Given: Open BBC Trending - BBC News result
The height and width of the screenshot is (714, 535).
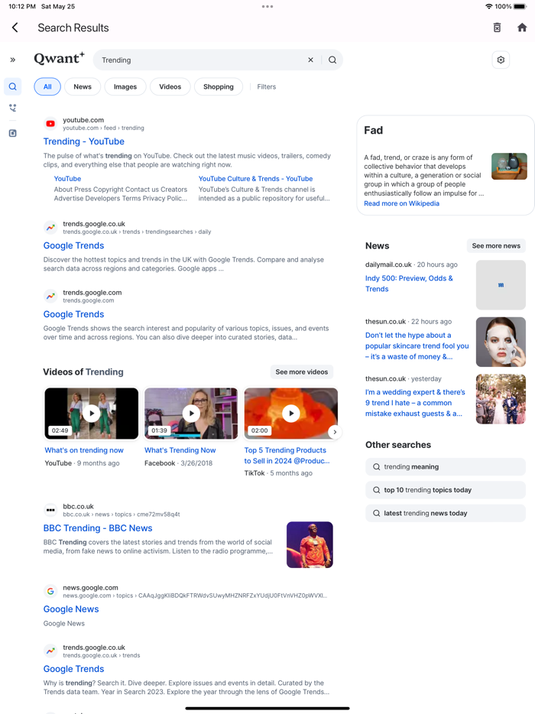Looking at the screenshot, I should pyautogui.click(x=98, y=528).
